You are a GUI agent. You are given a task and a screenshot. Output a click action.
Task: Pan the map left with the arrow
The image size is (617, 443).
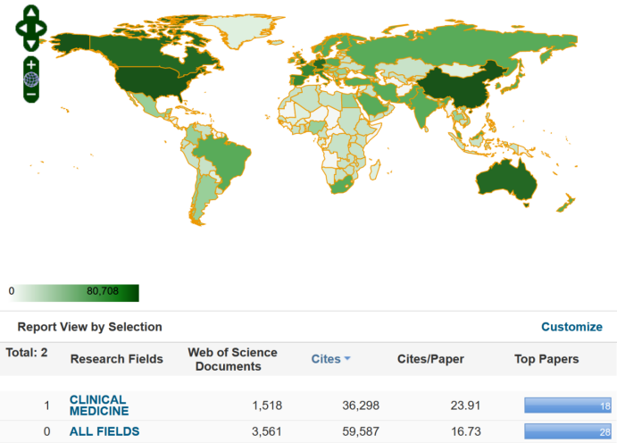(x=21, y=28)
